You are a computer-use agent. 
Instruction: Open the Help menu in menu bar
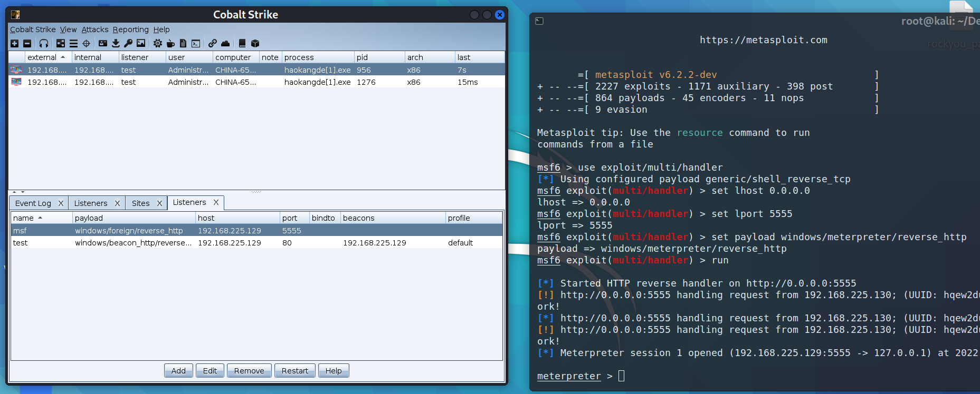(x=161, y=29)
